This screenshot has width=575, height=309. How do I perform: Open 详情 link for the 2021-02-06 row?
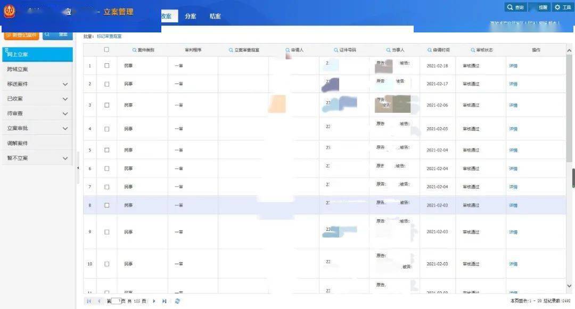[513, 105]
